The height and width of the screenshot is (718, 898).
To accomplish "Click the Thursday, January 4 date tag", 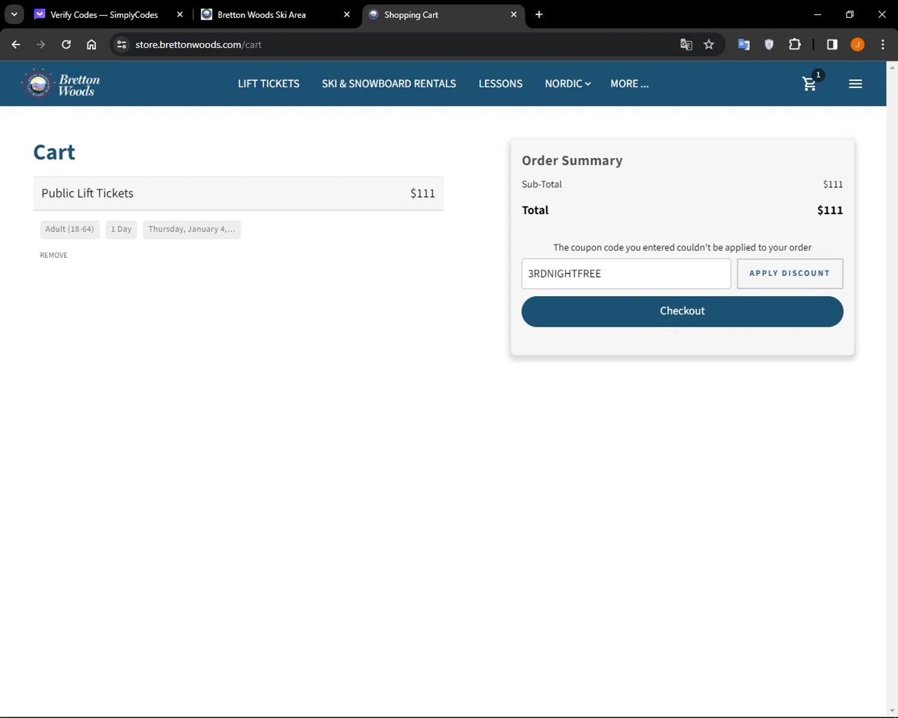I will [192, 229].
